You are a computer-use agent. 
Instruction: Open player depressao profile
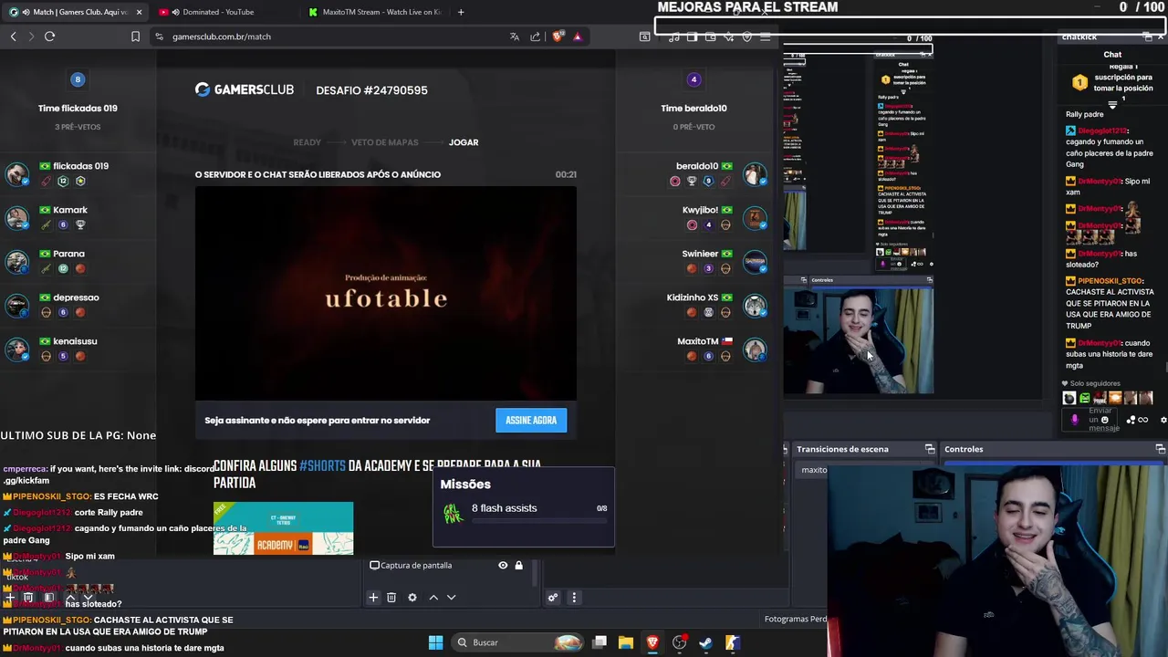coord(76,297)
